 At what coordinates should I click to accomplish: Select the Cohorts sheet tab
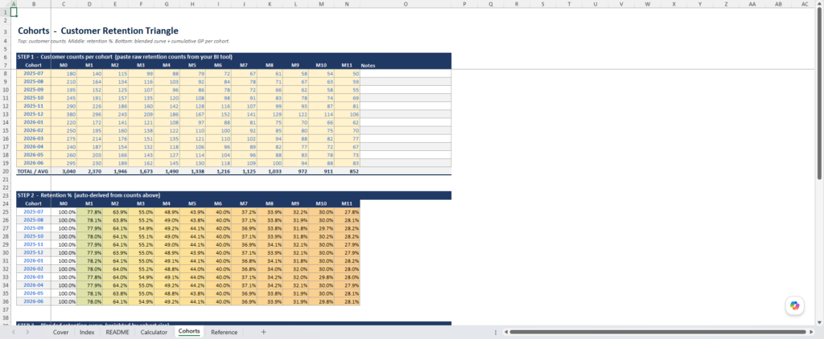(189, 332)
